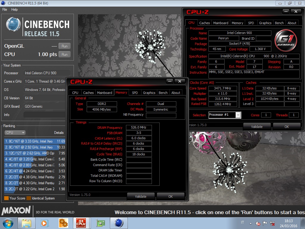Click the muted volume tray icon
This screenshot has width=305, height=229.
[x=258, y=223]
